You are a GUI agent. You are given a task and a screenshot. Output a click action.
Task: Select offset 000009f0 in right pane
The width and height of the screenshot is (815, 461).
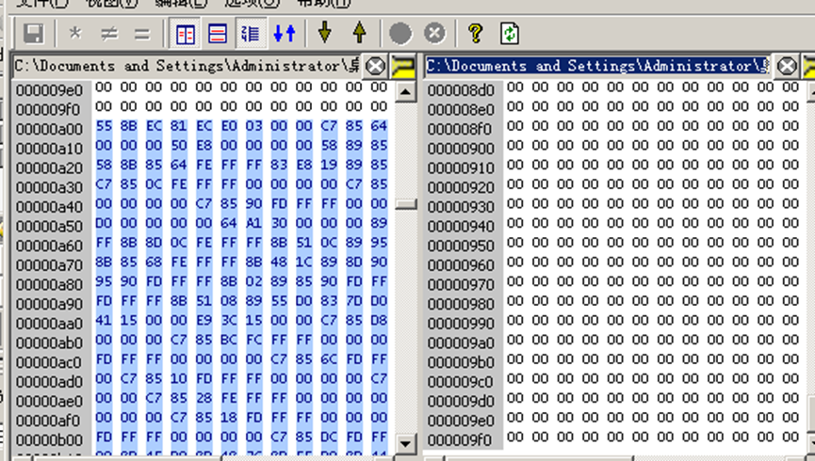[x=461, y=440]
